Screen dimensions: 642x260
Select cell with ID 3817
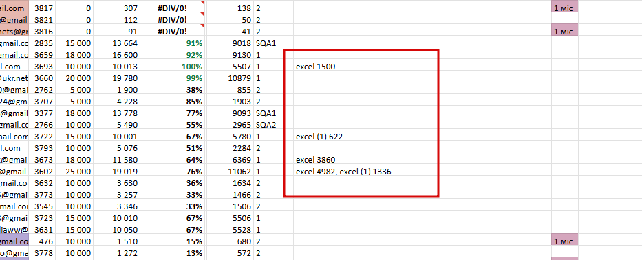tap(42, 8)
